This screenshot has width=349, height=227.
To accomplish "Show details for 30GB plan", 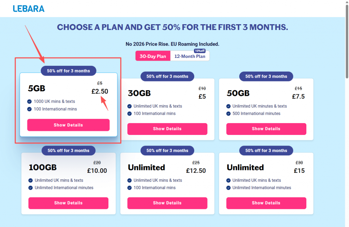I will 167,128.
